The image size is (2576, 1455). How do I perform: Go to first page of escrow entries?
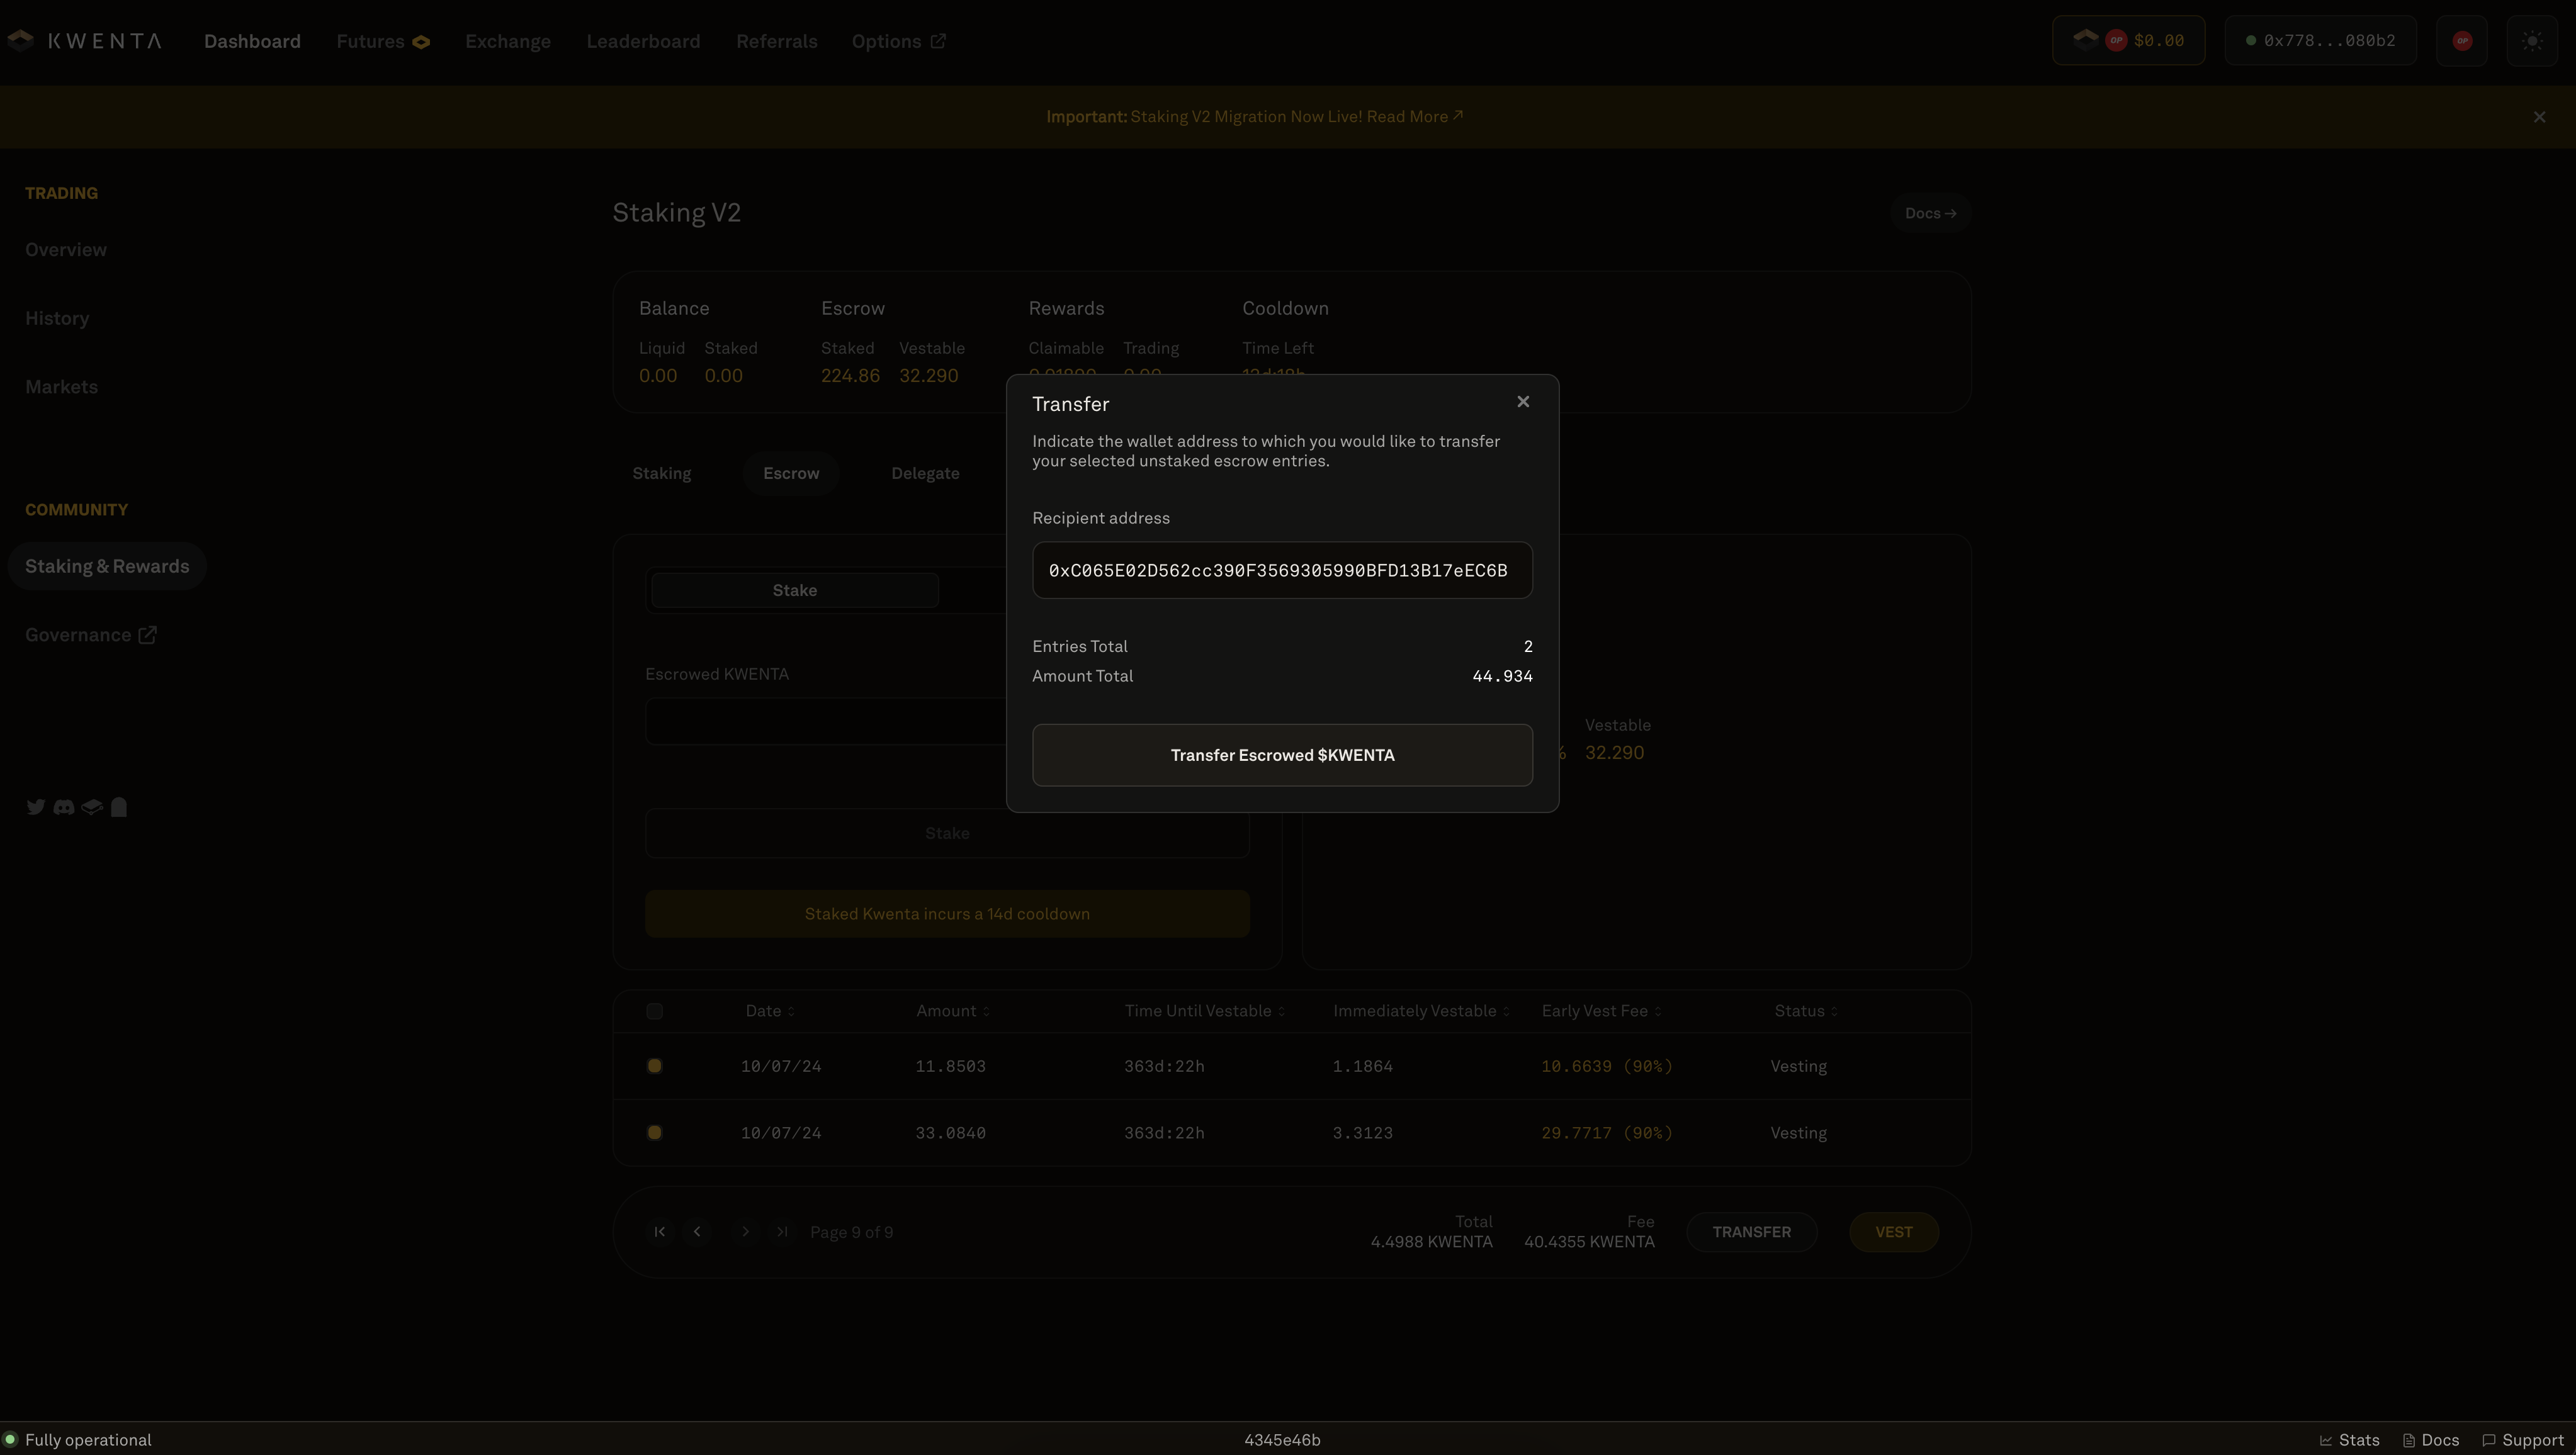click(659, 1232)
